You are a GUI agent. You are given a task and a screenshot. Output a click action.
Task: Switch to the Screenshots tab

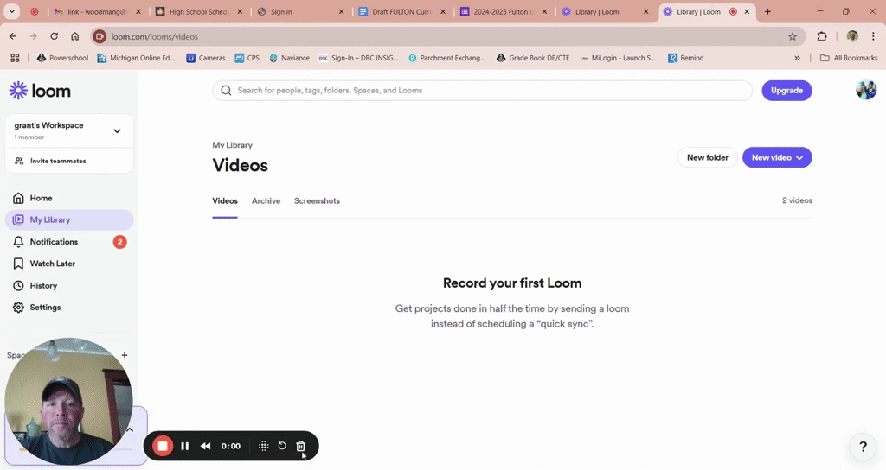pyautogui.click(x=317, y=200)
